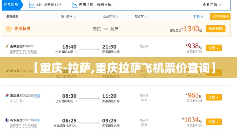
Task: Click 经济舱4.3折 under the ¥965 price
Action: click(x=194, y=101)
